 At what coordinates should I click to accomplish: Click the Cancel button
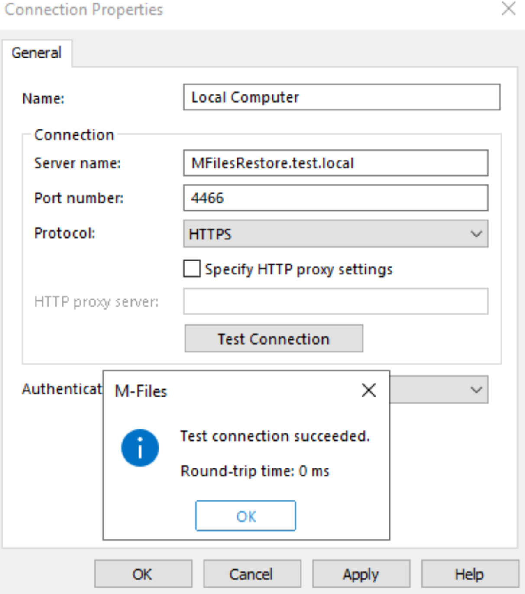pos(252,574)
